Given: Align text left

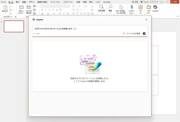Looking at the screenshot, I should click(74, 13).
